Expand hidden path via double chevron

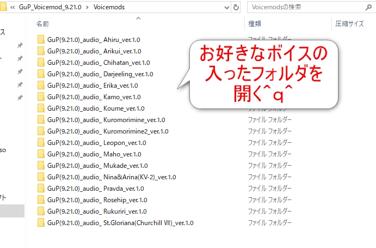pos(13,8)
